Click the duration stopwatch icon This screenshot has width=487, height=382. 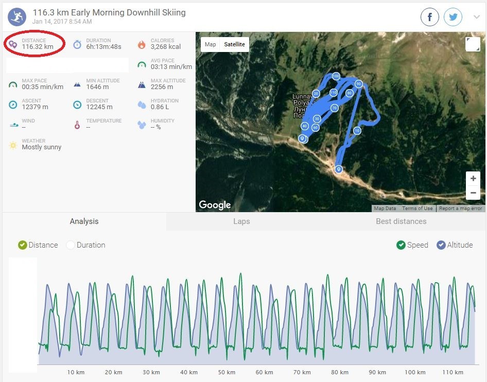[77, 44]
